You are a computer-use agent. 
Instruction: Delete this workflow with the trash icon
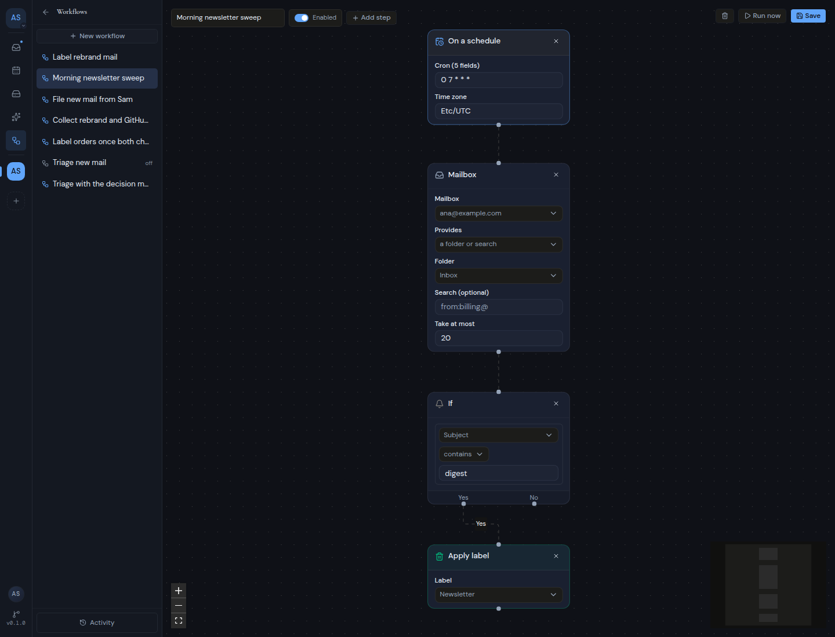725,16
